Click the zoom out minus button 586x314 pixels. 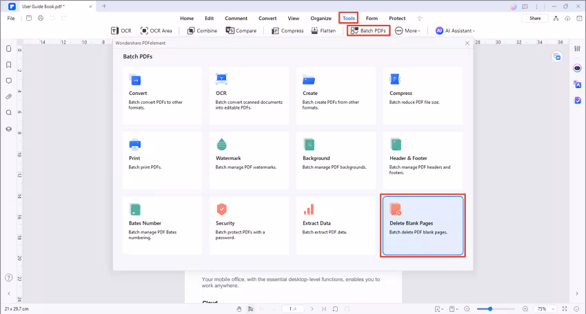click(x=467, y=308)
